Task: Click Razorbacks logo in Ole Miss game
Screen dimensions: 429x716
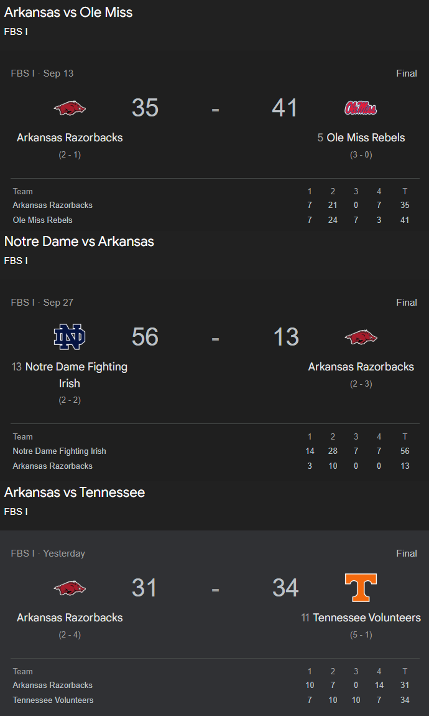Action: click(x=70, y=108)
